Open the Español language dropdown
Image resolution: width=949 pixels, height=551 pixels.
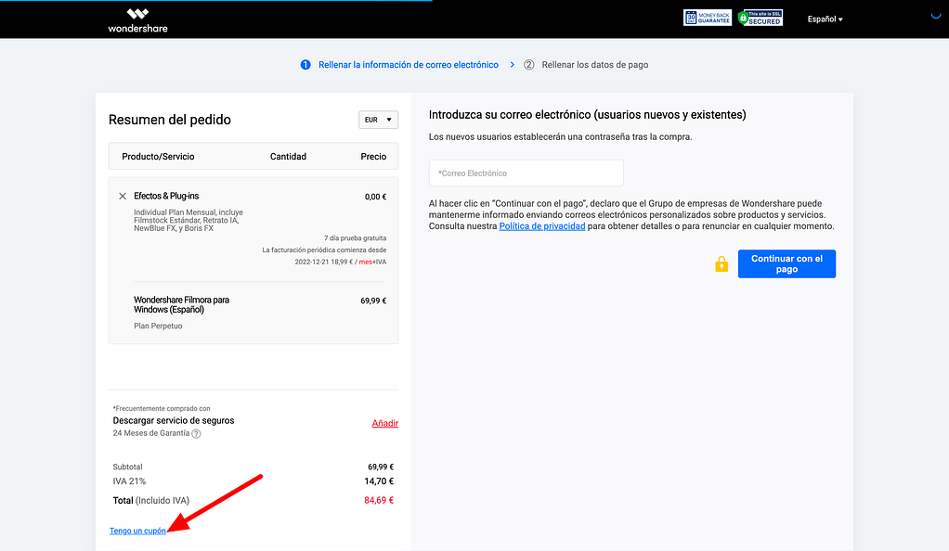[825, 19]
